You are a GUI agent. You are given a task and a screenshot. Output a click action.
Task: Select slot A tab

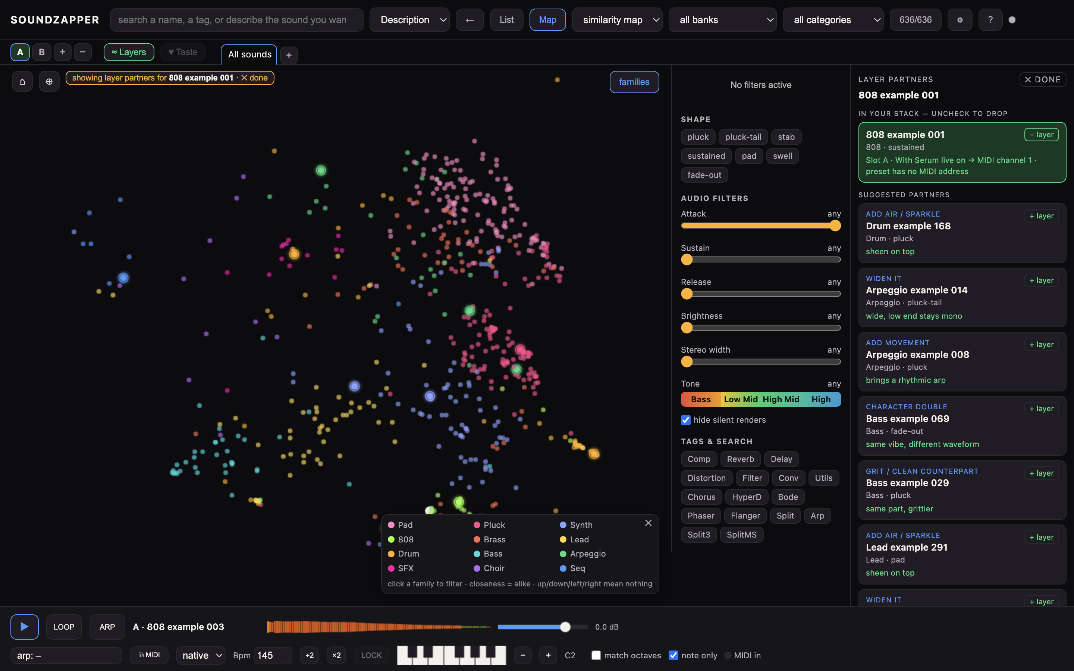pyautogui.click(x=20, y=52)
